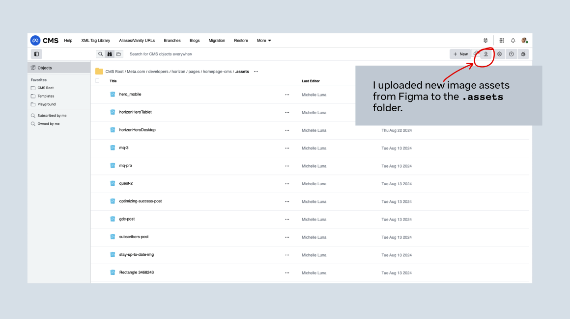
Task: Open the ellipsis menu next to .assets breadcrumb
Action: pyautogui.click(x=256, y=72)
